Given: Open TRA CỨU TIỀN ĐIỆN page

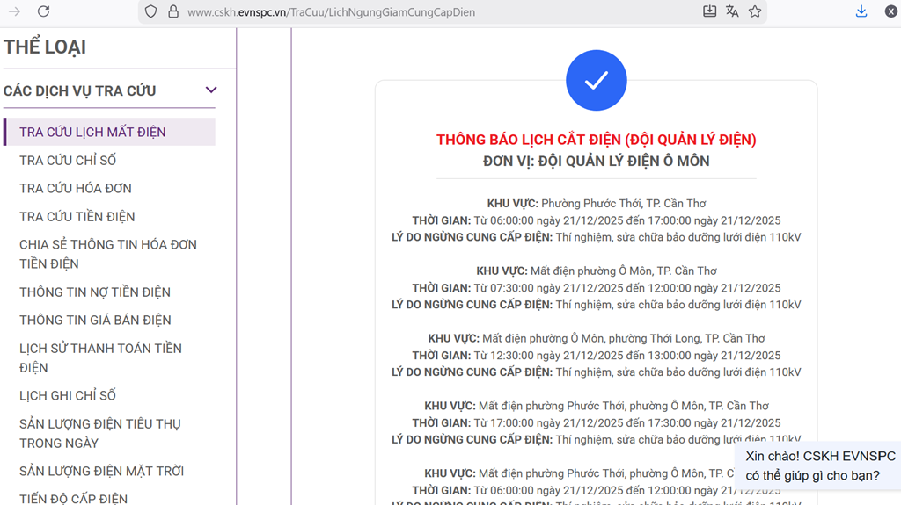Looking at the screenshot, I should tap(77, 217).
